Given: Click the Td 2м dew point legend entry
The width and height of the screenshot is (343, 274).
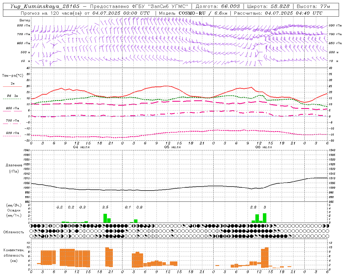Looking at the screenshot, I should tap(13, 96).
